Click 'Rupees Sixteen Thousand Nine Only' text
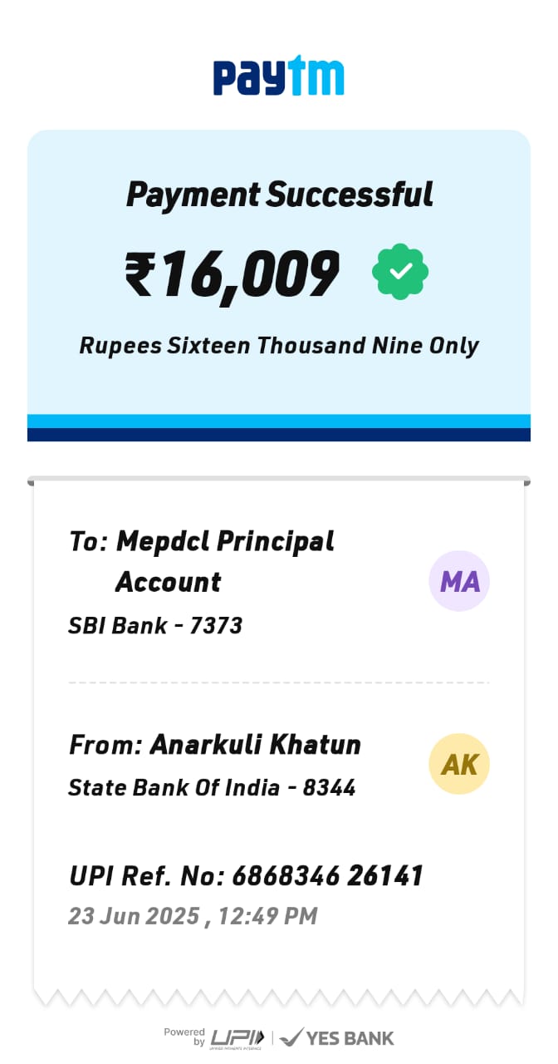This screenshot has width=558, height=1064. coord(279,345)
